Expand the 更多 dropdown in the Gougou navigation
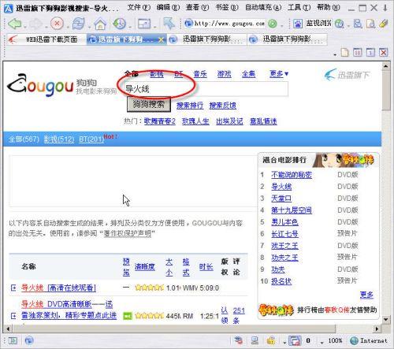This screenshot has height=349, width=394. [279, 74]
